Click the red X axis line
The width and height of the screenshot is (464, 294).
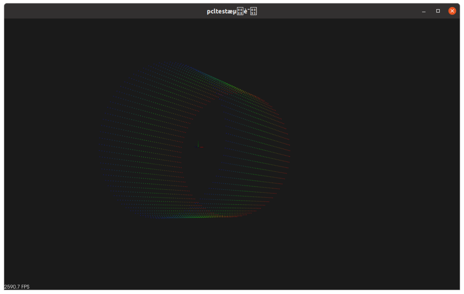click(202, 147)
